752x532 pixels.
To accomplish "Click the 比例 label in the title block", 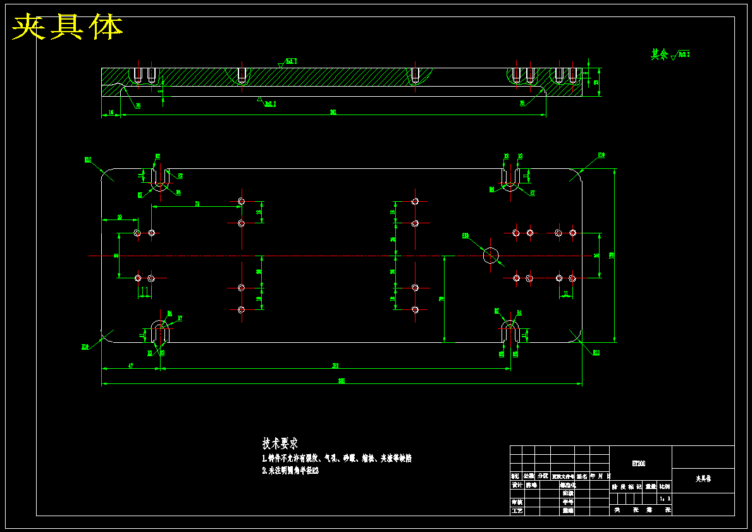I will (x=665, y=487).
